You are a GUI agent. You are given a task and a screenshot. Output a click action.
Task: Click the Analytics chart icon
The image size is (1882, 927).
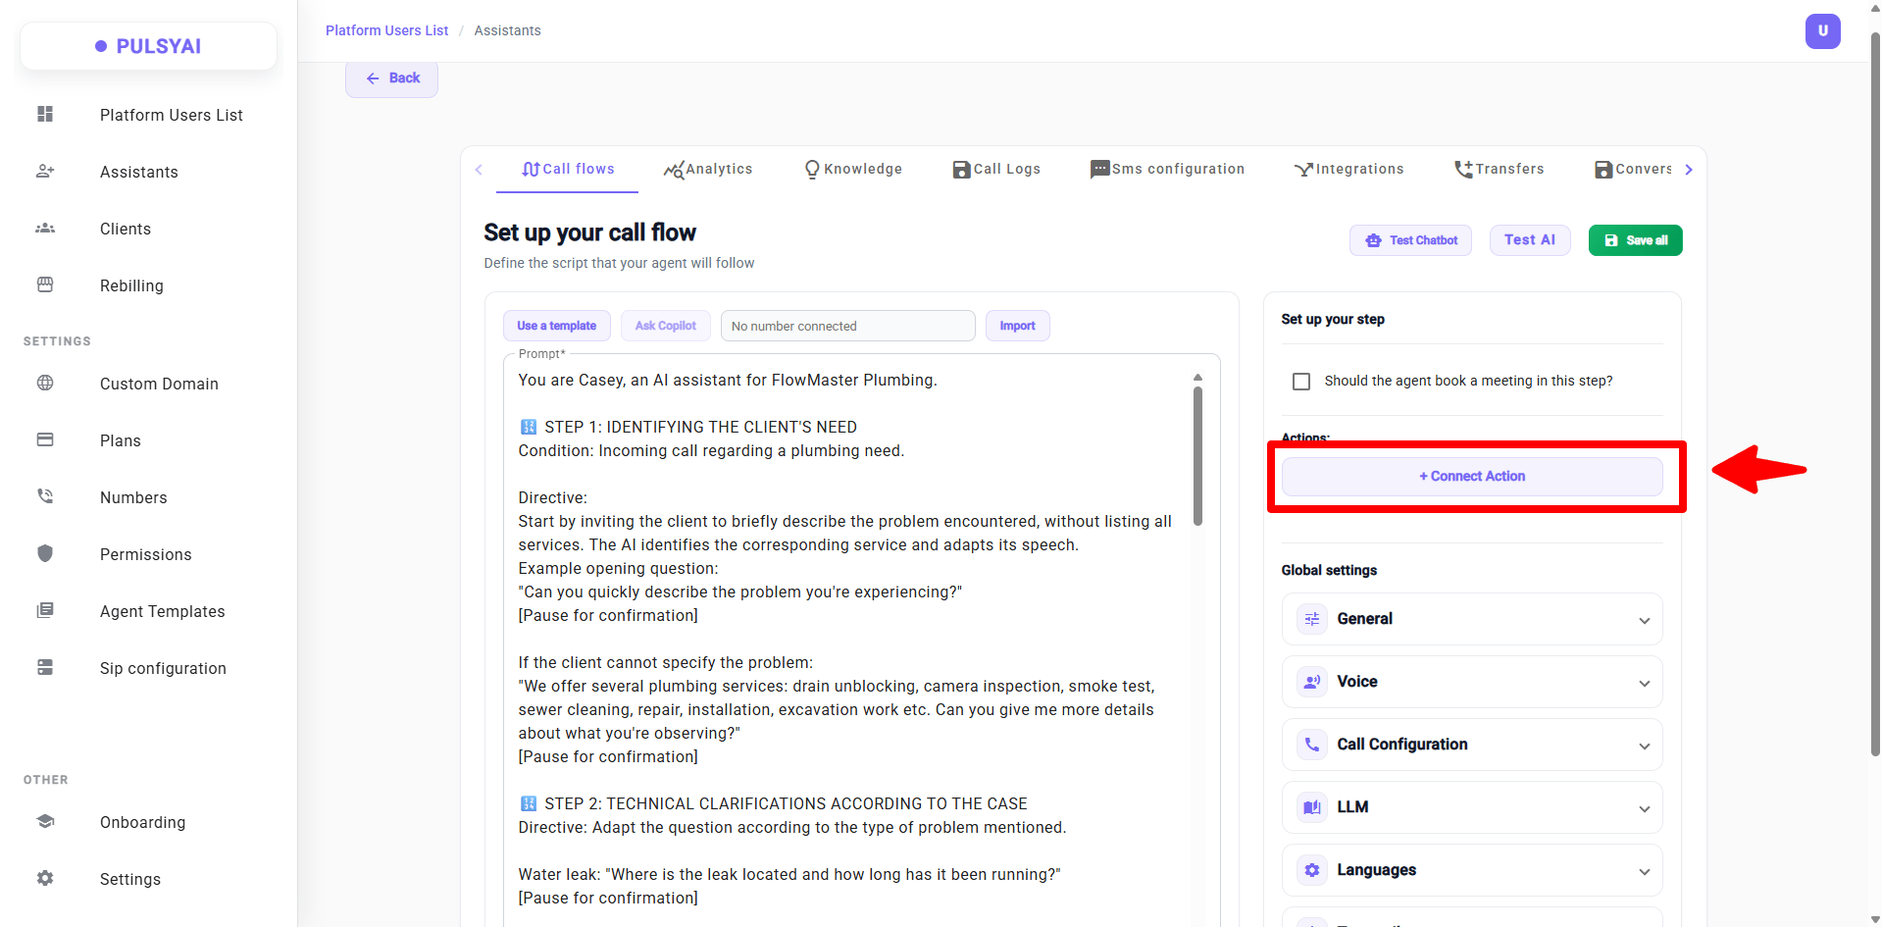(x=674, y=170)
